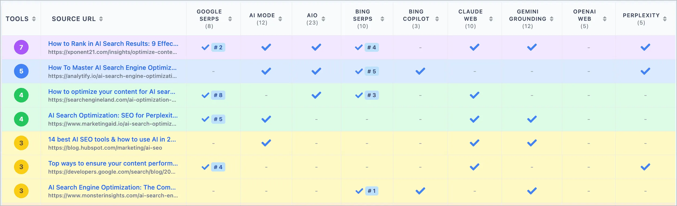Click the sort arrows on the TOOLS column
The width and height of the screenshot is (677, 206).
tap(34, 19)
